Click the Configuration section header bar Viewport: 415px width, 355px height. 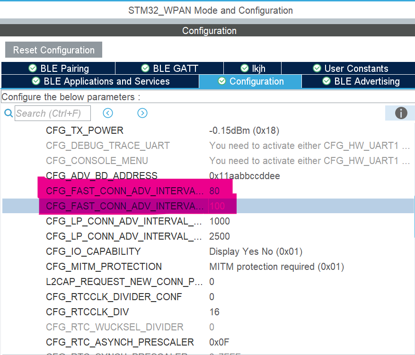tap(207, 31)
